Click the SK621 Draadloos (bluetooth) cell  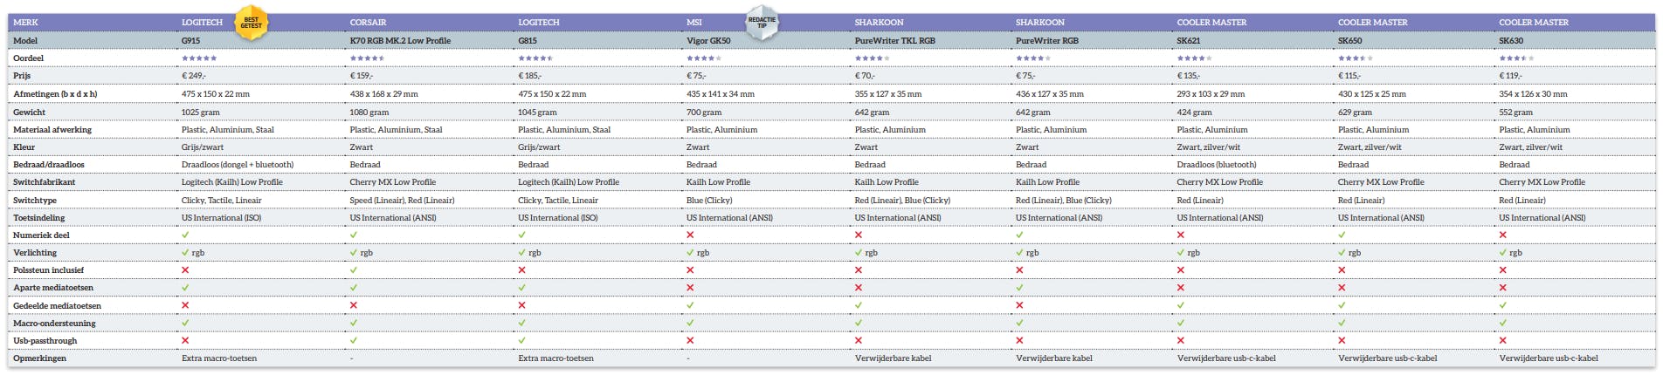(1216, 165)
